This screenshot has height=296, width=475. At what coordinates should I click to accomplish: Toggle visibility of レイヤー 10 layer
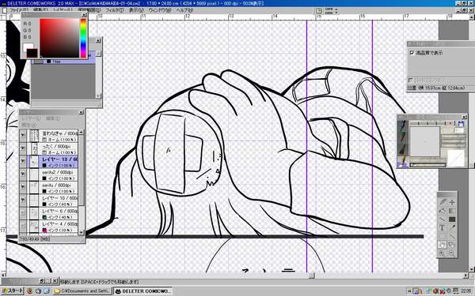[23, 200]
